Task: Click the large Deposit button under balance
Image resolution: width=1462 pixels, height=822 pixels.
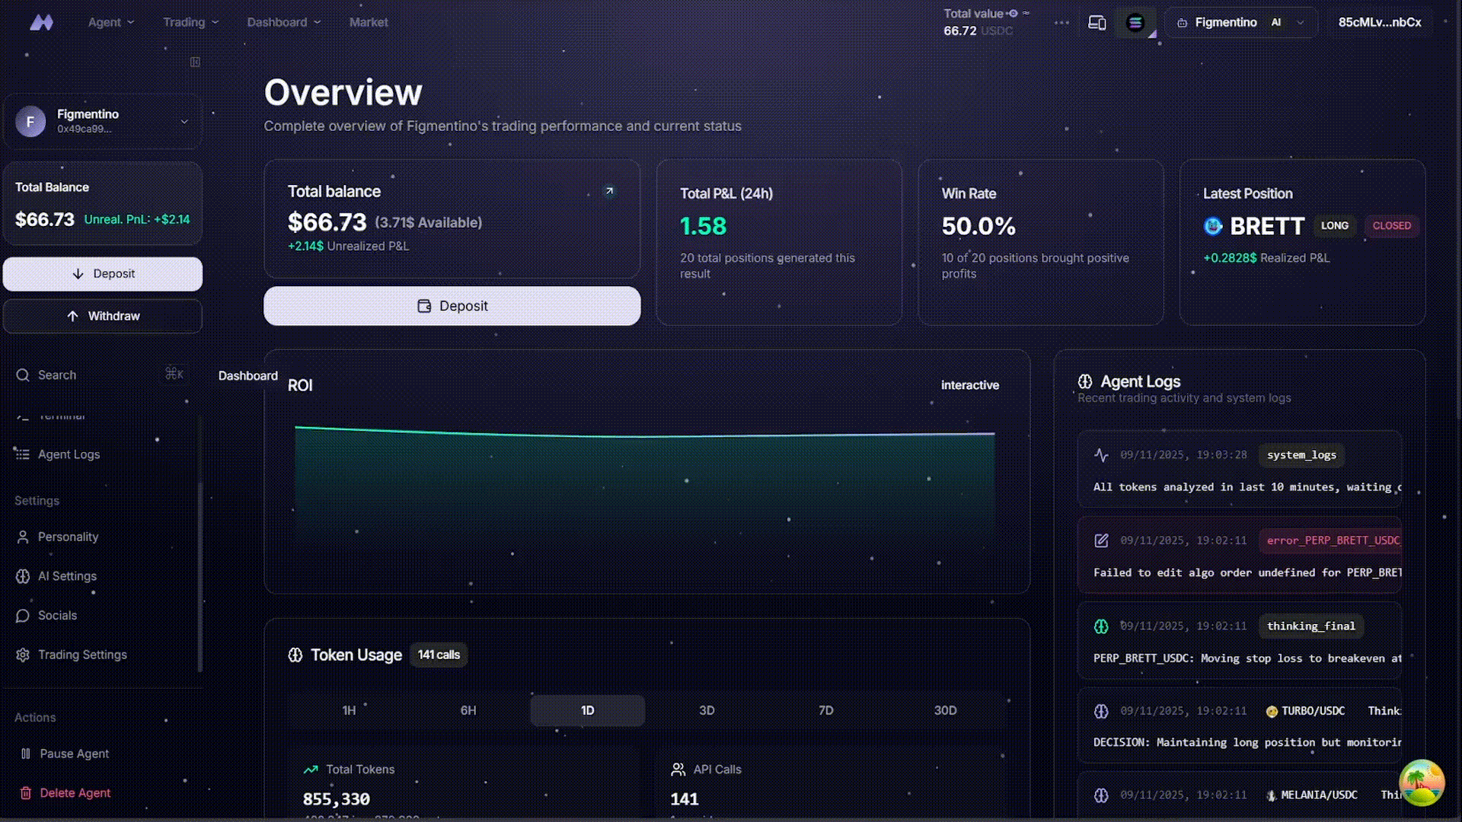Action: coord(452,306)
